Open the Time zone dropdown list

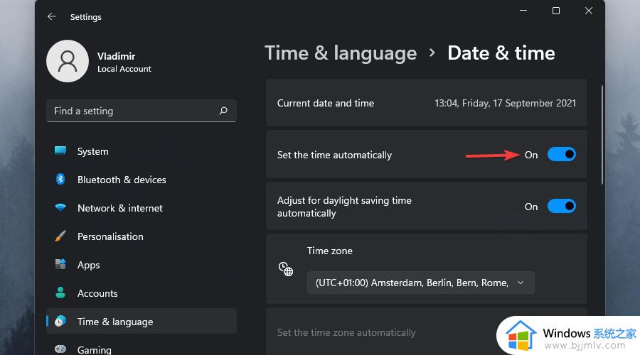click(x=420, y=283)
